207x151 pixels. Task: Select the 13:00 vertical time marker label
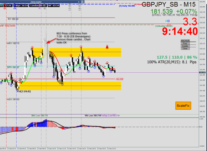[x=70, y=7]
